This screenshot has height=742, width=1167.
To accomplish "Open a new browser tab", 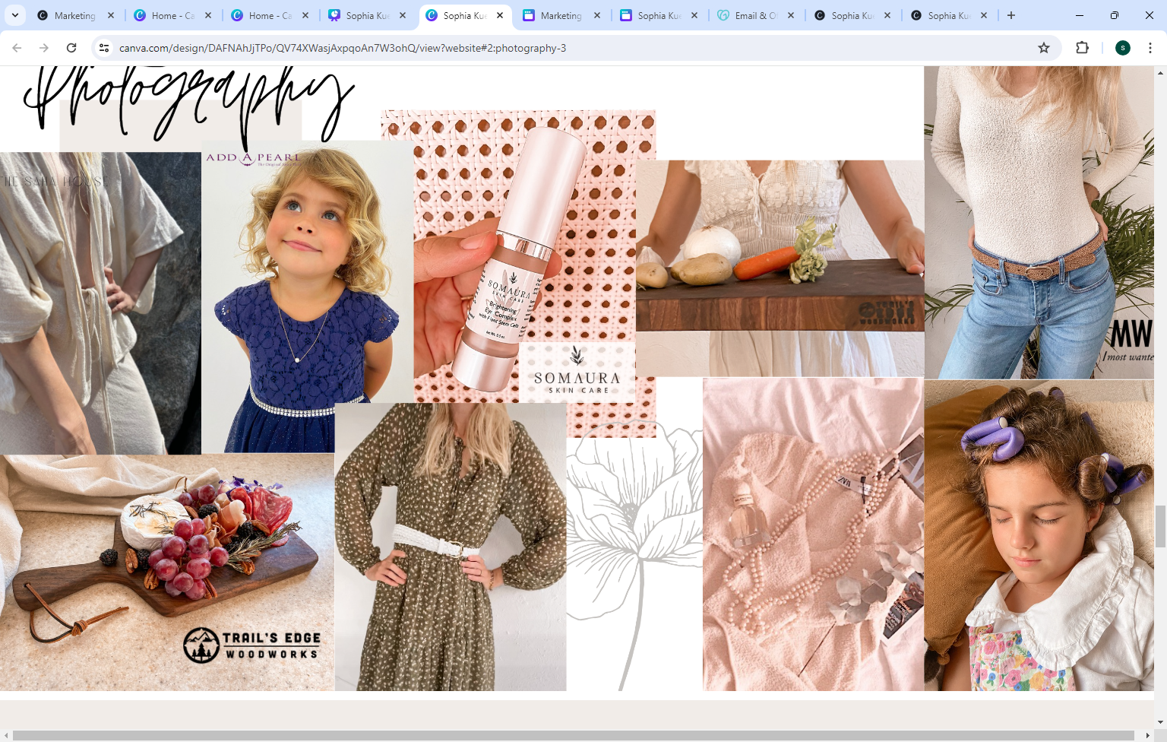I will point(1011,15).
